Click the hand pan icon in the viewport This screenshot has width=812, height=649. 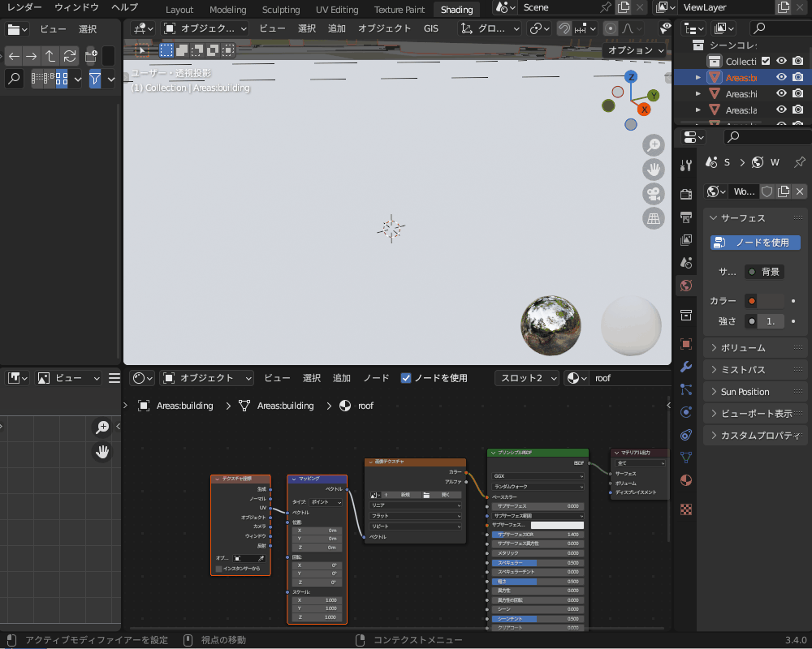click(654, 170)
